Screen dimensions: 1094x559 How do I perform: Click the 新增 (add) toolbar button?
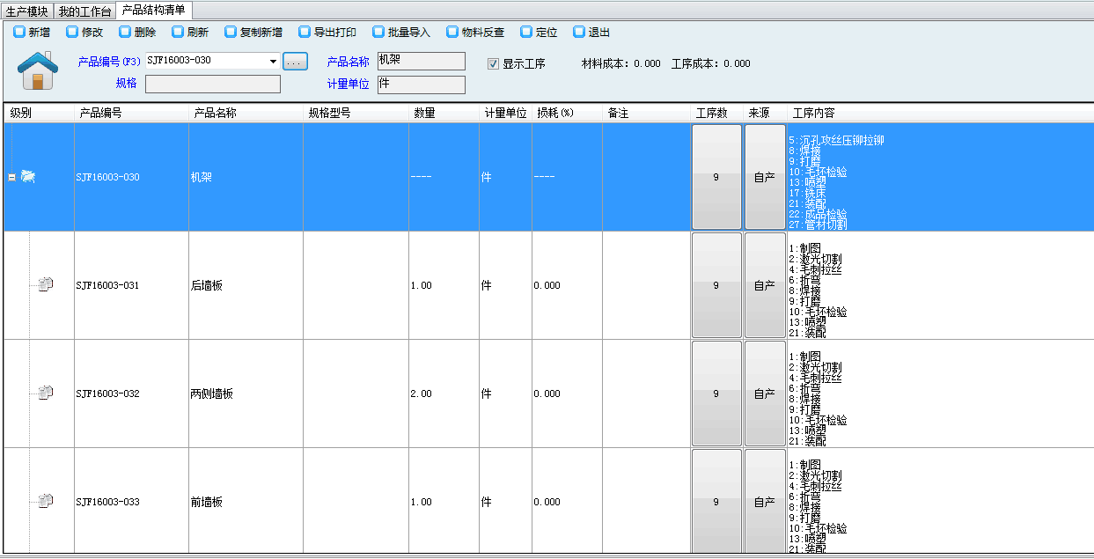pyautogui.click(x=32, y=33)
